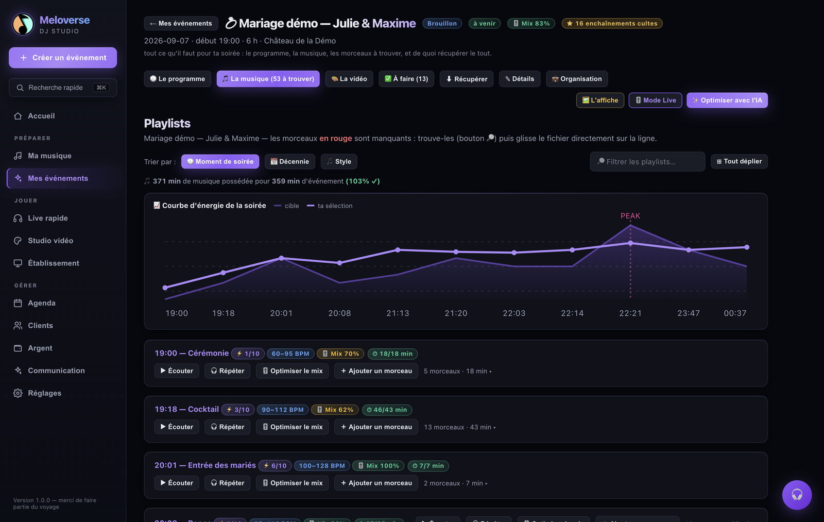Click the 00:37 endpoint of the energy curve
The width and height of the screenshot is (824, 522).
pos(747,247)
